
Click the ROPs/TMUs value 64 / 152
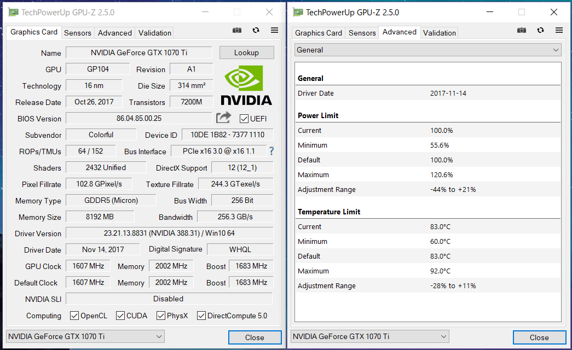90,151
